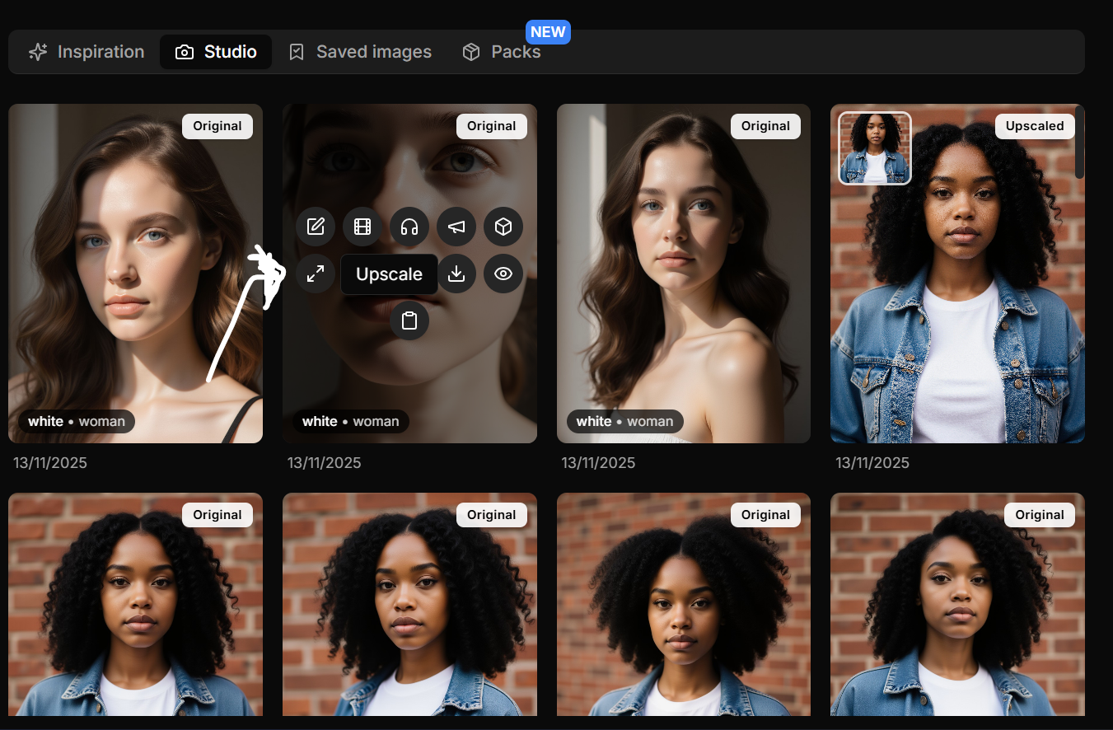Image resolution: width=1113 pixels, height=730 pixels.
Task: Open the Inspiration tab
Action: [x=87, y=52]
